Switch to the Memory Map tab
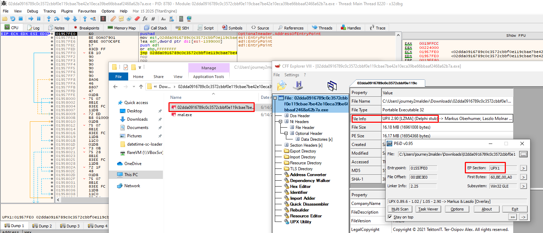Image resolution: width=543 pixels, height=233 pixels. coord(122,28)
